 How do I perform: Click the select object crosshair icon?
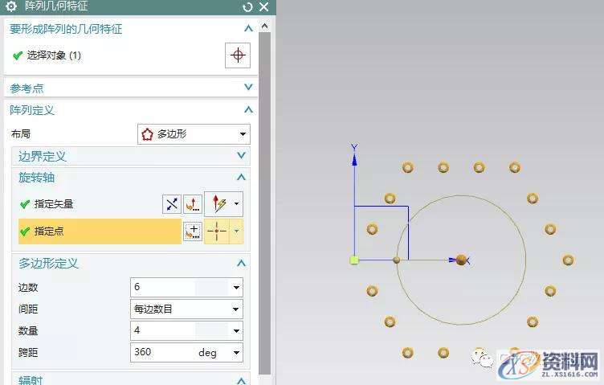237,55
